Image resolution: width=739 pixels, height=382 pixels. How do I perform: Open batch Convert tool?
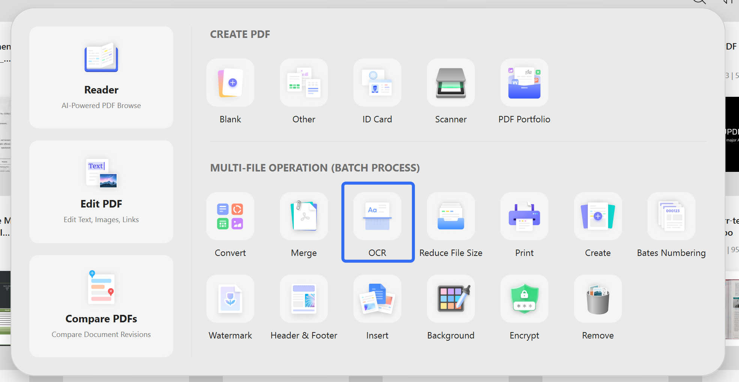[230, 216]
